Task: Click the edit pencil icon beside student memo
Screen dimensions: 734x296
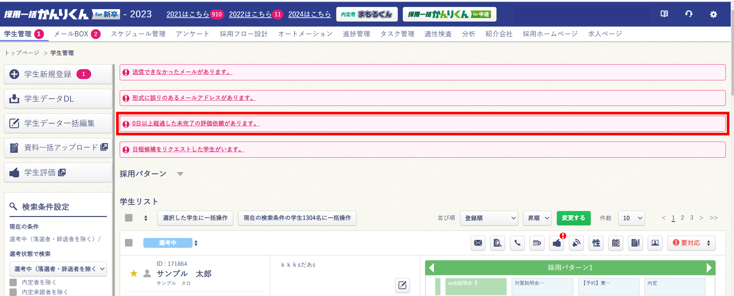Action: 402,285
